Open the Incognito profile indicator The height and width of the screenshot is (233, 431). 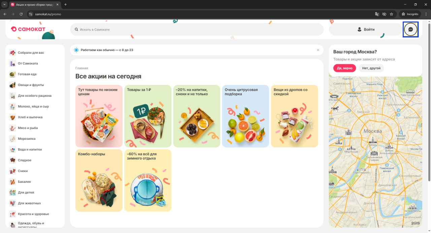click(410, 14)
